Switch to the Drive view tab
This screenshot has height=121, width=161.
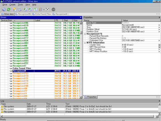[x=7, y=14]
